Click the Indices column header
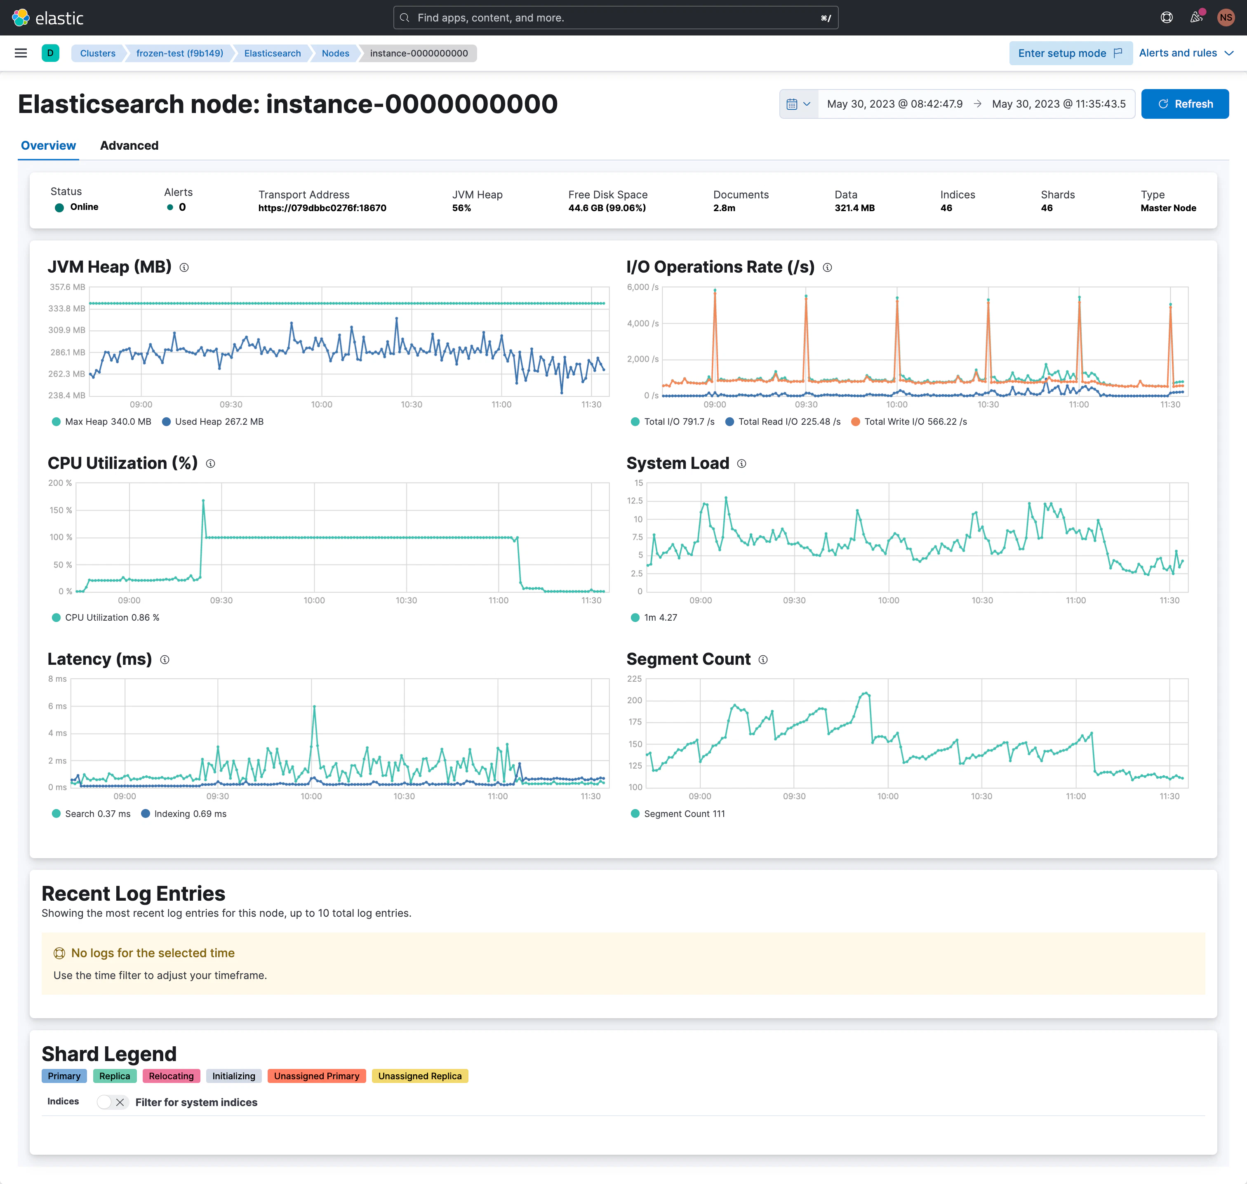The width and height of the screenshot is (1247, 1184). coord(63,1102)
